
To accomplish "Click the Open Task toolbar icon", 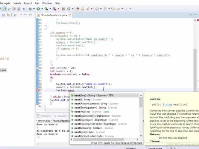I will pos(83,9).
